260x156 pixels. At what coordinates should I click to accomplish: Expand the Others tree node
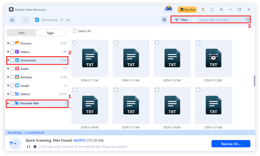[8, 94]
